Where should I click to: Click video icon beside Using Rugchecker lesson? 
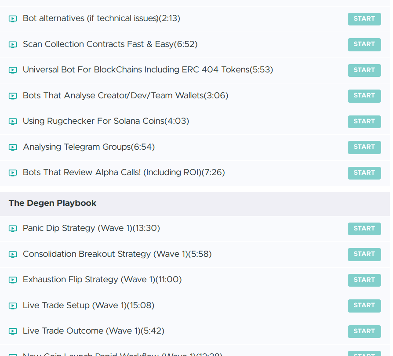pos(13,121)
